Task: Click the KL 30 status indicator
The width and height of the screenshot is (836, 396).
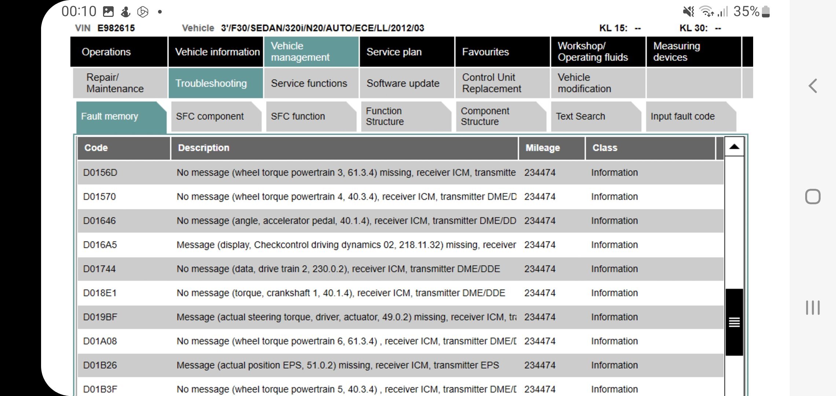Action: click(x=700, y=28)
